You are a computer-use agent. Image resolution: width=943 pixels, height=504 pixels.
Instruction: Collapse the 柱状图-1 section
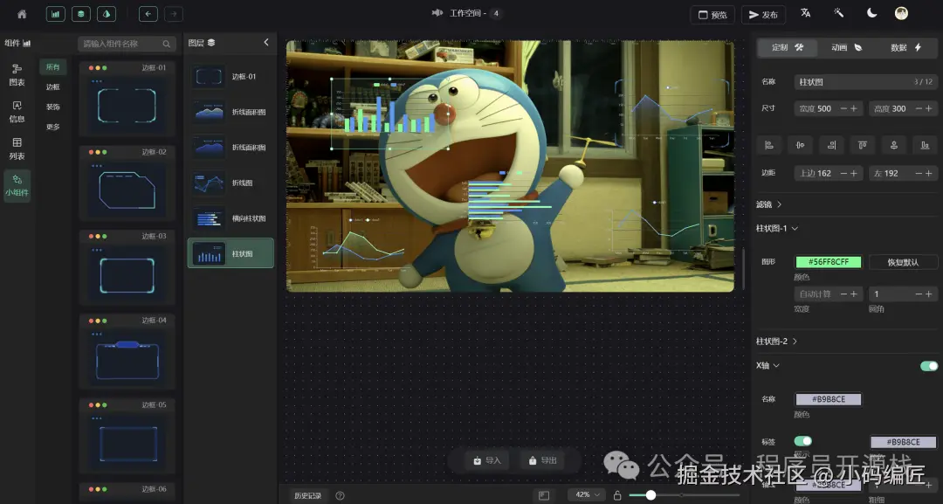776,229
